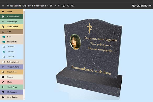153x102 pixels.
Task: Click the sidebar vertical scrollbar thumb
Action: click(x=24, y=50)
